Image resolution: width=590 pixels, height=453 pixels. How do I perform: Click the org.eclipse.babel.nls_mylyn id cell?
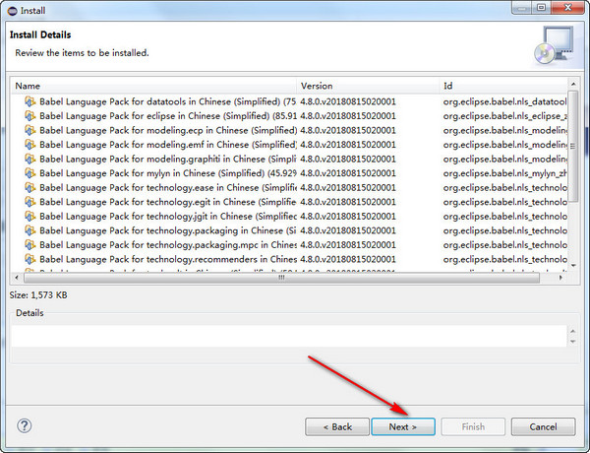tap(505, 173)
